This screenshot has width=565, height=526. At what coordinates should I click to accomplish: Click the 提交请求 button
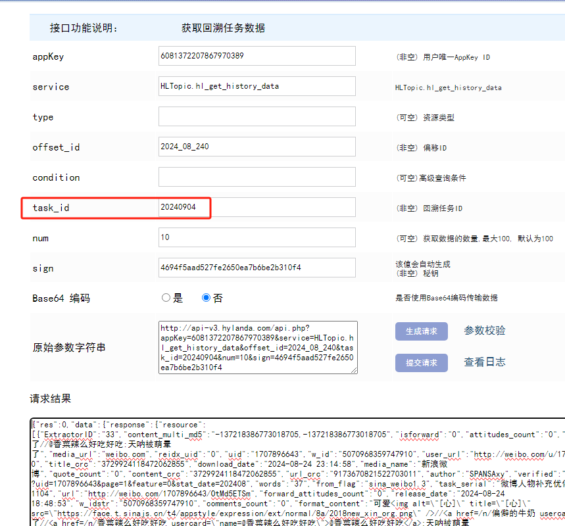tap(421, 362)
